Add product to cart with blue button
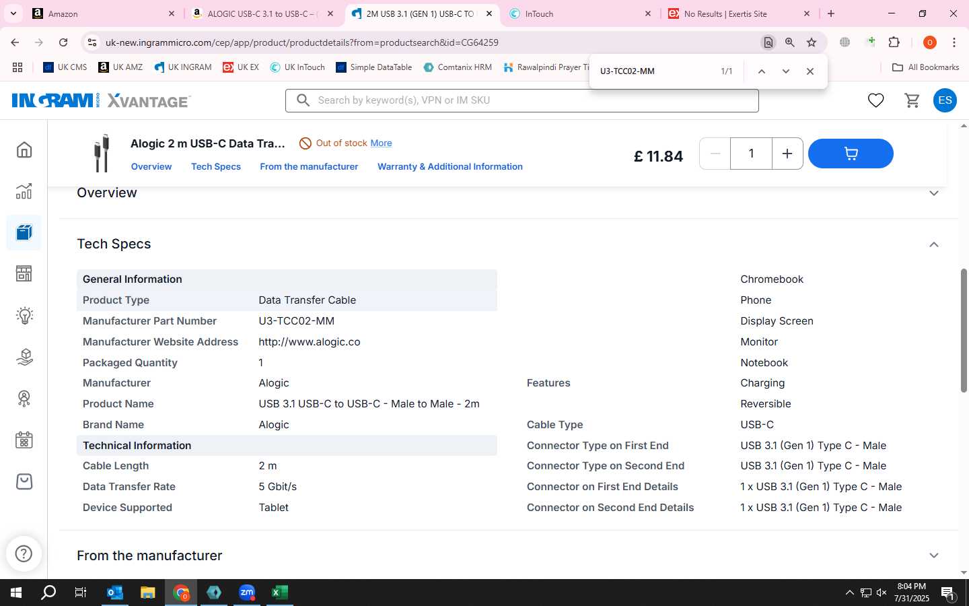The width and height of the screenshot is (969, 606). point(851,154)
